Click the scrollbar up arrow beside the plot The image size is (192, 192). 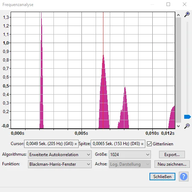click(178, 15)
